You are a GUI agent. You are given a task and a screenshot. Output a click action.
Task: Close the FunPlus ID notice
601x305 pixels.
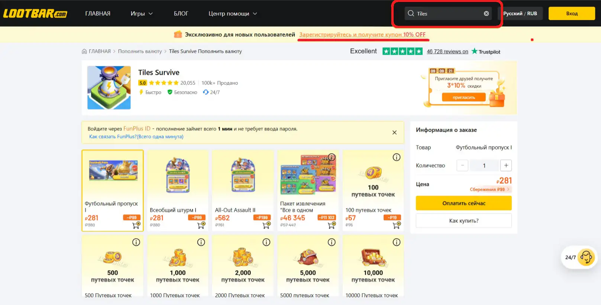coord(394,132)
